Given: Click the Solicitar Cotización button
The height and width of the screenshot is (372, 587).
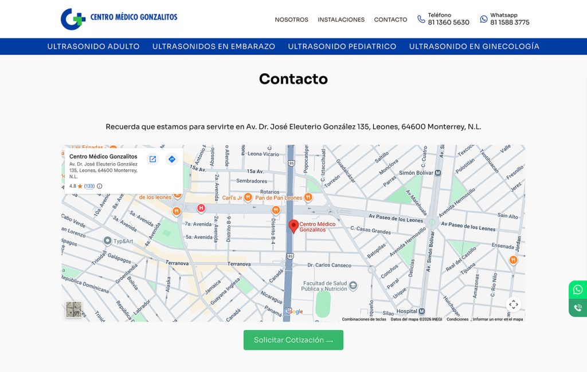Looking at the screenshot, I should tap(293, 339).
